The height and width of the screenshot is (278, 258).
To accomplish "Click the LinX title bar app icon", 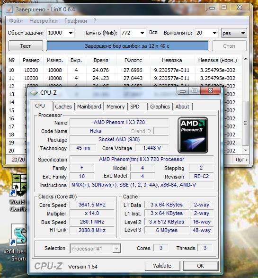I will [x=9, y=9].
